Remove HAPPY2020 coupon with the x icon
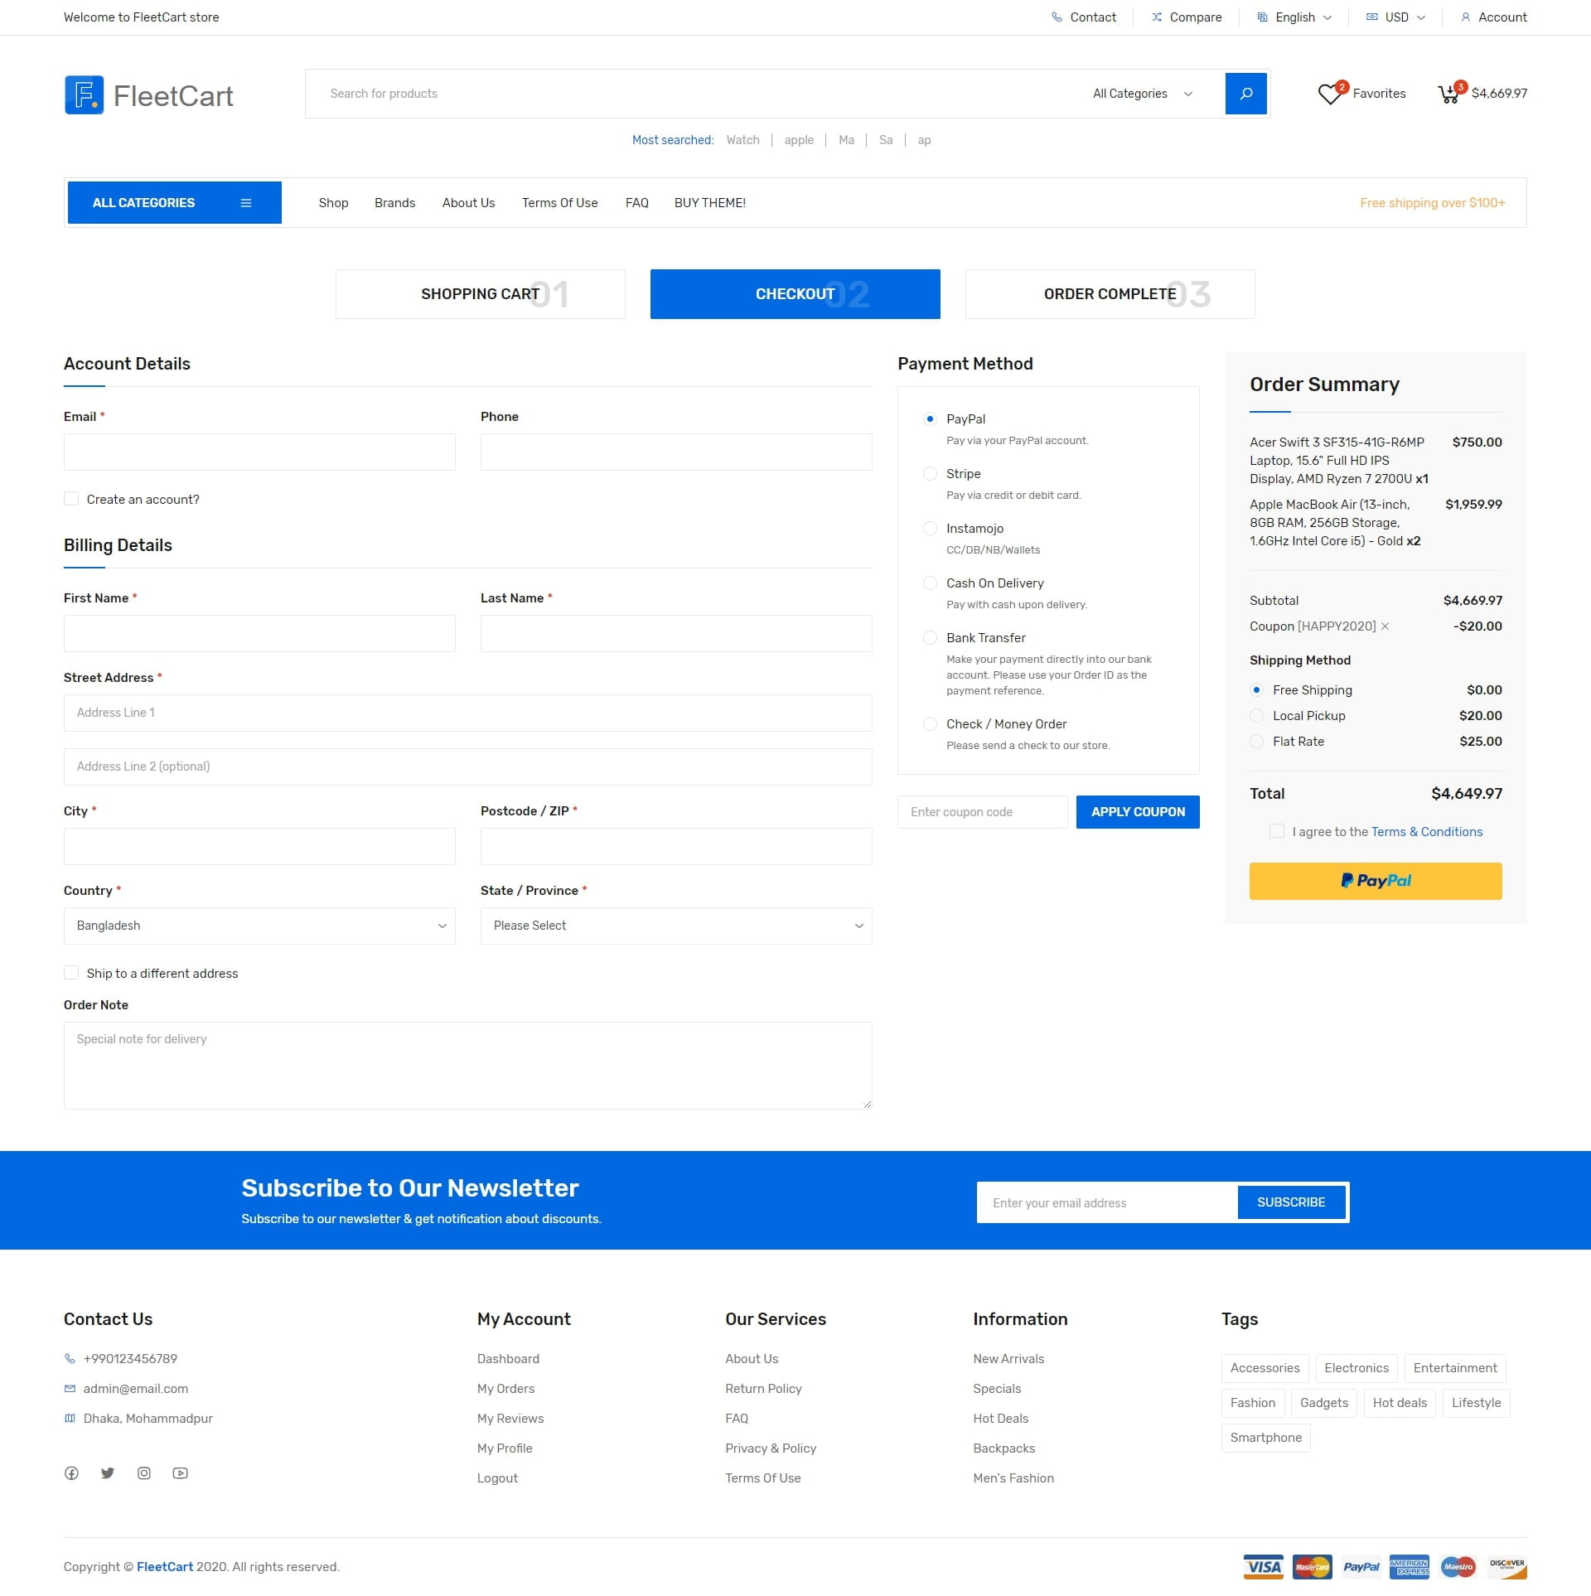The height and width of the screenshot is (1596, 1591). 1385,626
